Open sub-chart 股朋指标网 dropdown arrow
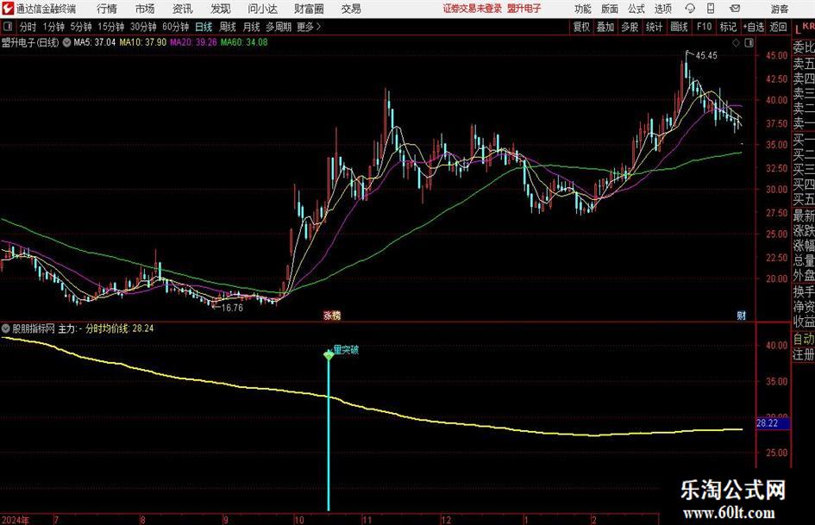815x525 pixels. point(6,328)
